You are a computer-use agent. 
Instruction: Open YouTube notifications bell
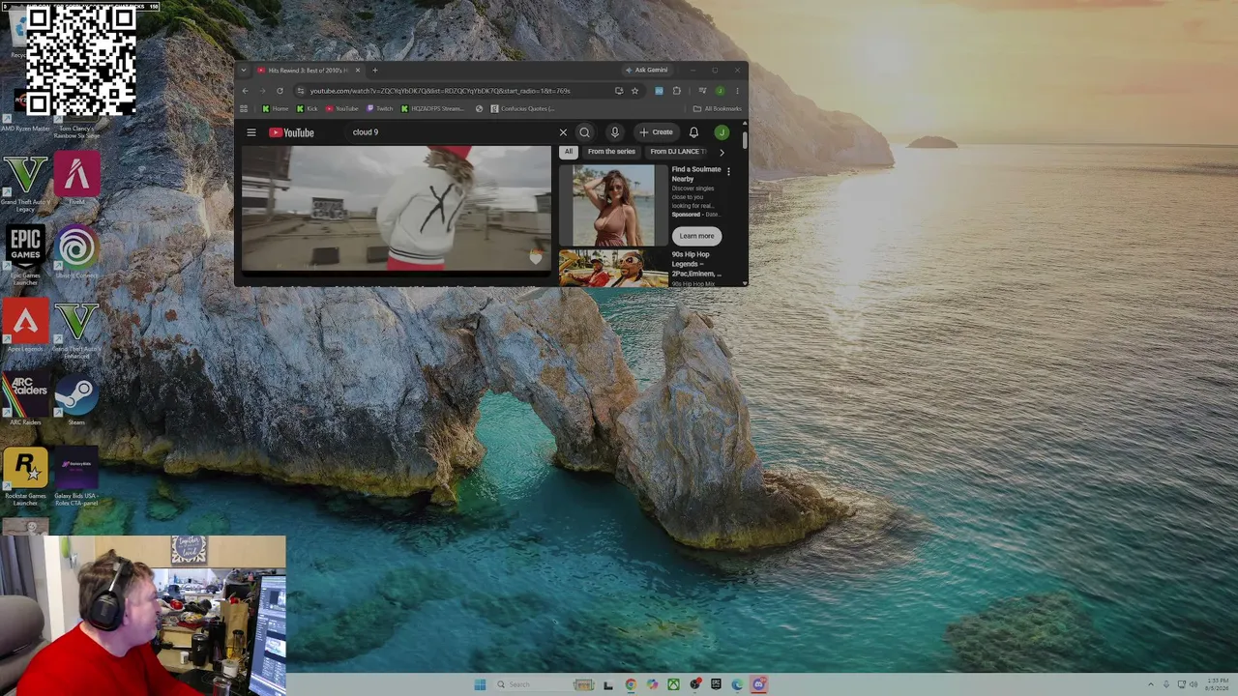(693, 132)
